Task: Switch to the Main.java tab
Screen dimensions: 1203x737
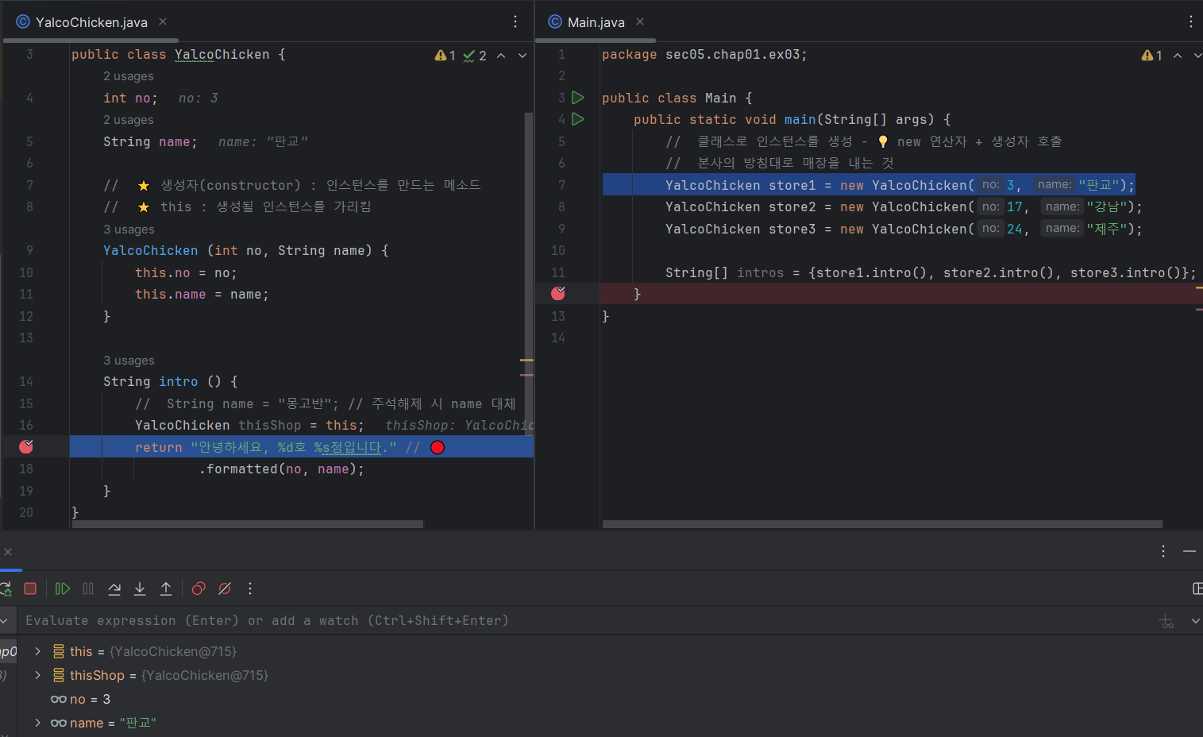Action: pyautogui.click(x=596, y=22)
